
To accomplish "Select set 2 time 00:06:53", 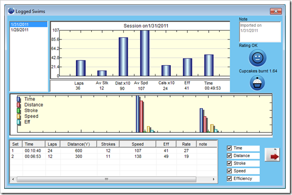I will pos(33,157).
